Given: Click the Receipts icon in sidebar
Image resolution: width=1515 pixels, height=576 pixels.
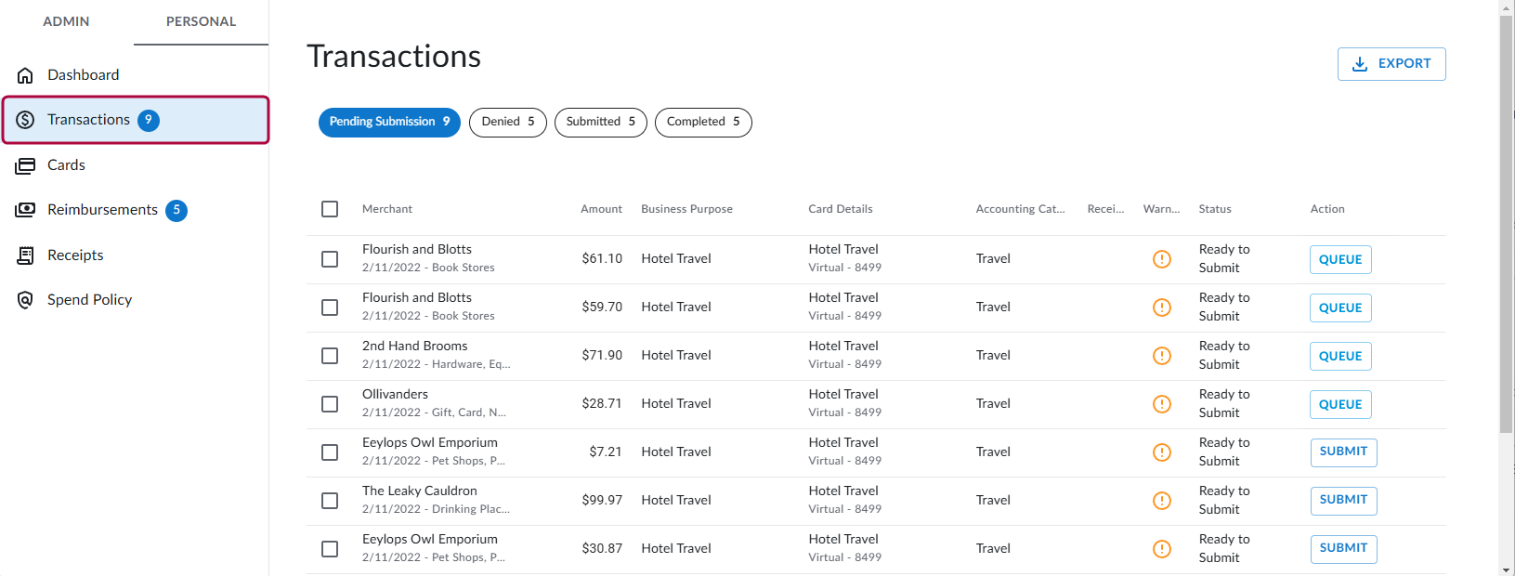Looking at the screenshot, I should coord(25,255).
